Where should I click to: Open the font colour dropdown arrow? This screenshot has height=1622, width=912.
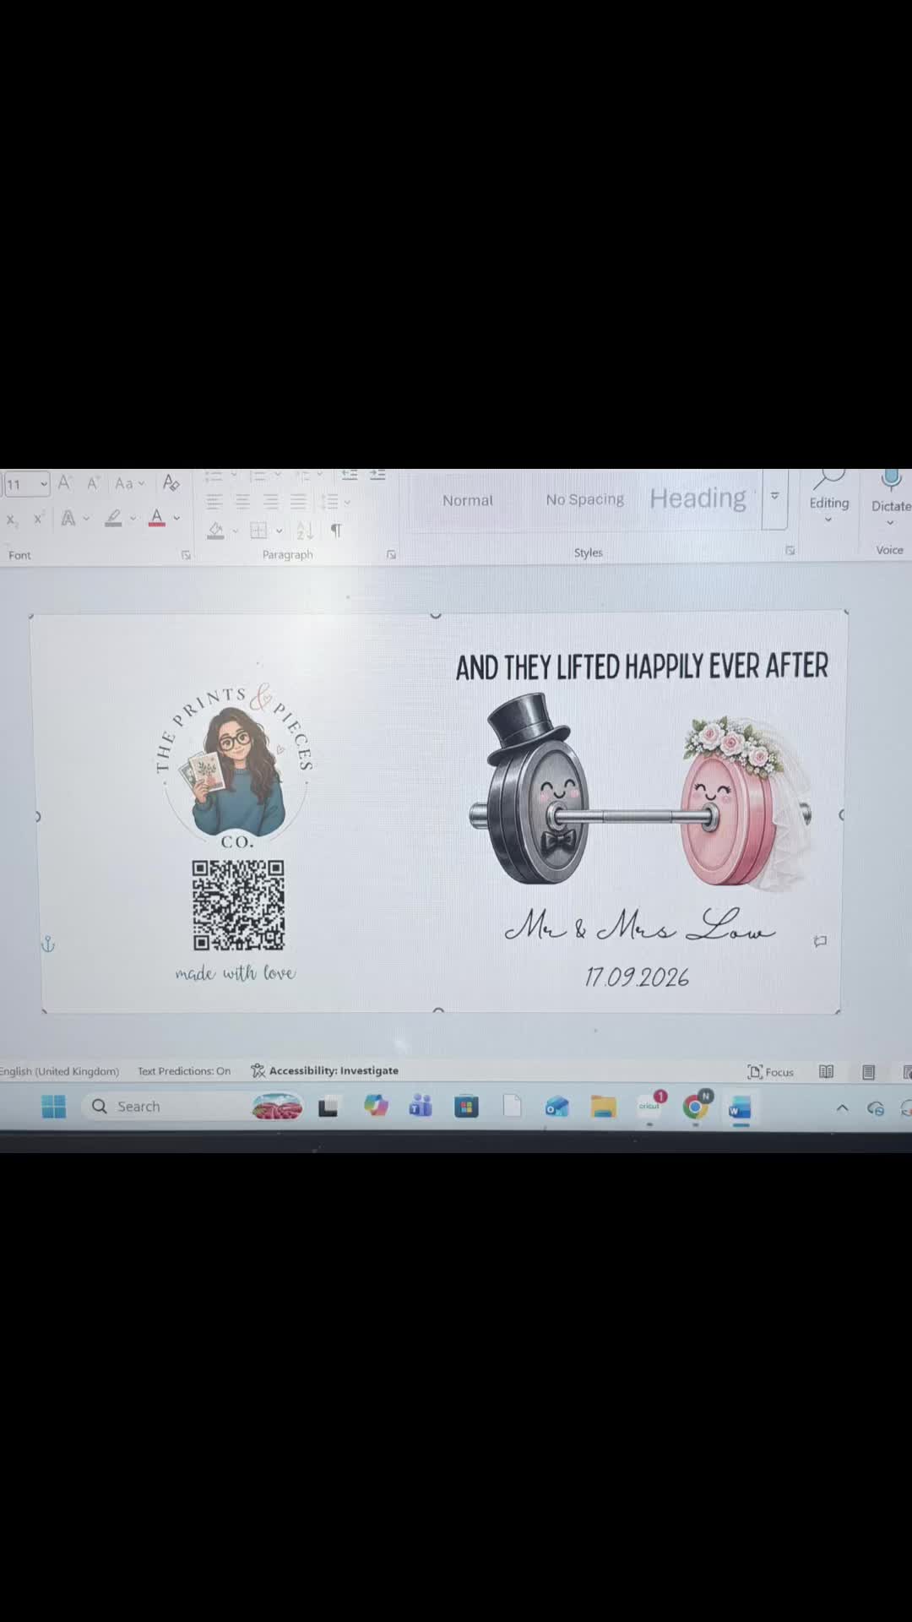coord(176,518)
